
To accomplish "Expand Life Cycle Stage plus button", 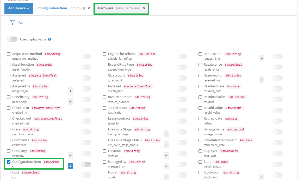I will pos(166,134).
